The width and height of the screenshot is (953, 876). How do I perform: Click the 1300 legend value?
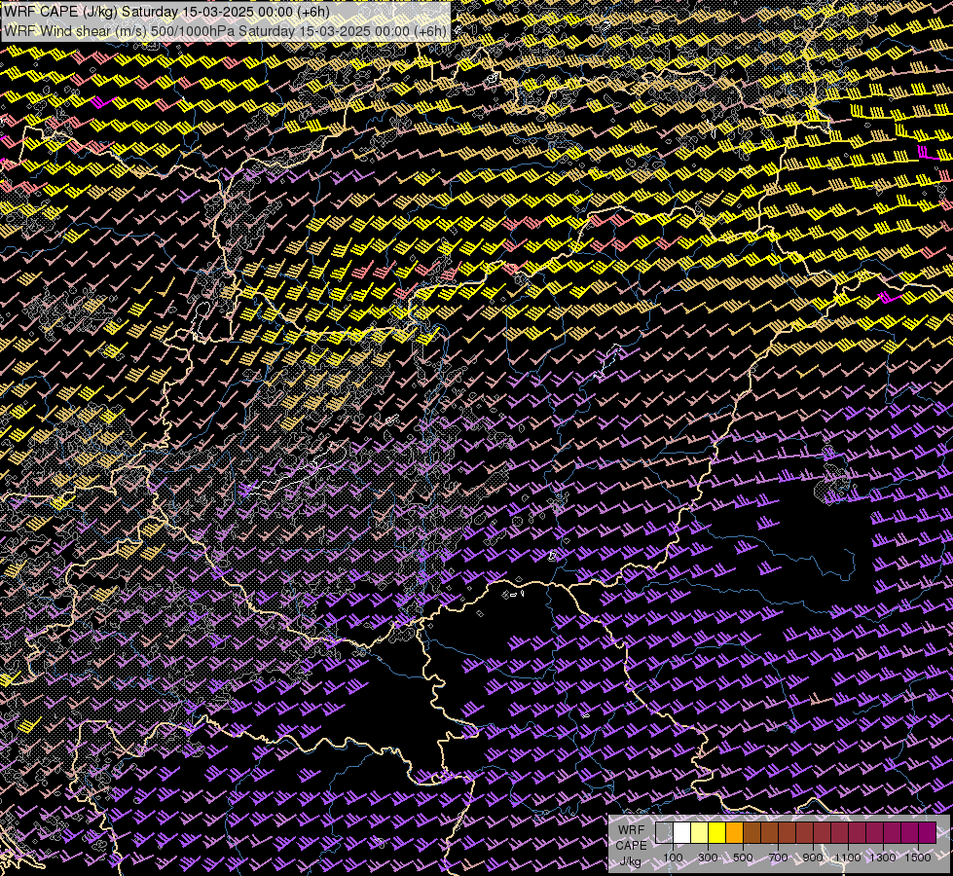pos(883,858)
